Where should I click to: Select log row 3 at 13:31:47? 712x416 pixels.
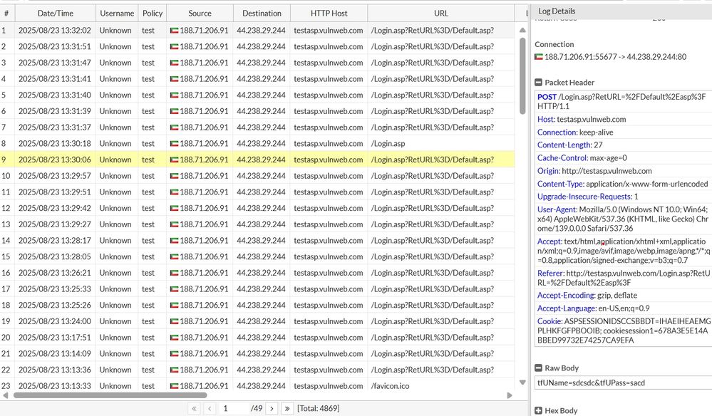pos(257,63)
